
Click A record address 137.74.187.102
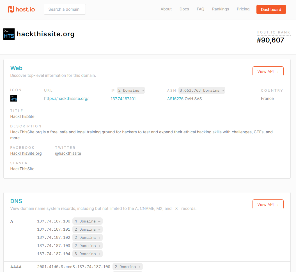point(54,238)
